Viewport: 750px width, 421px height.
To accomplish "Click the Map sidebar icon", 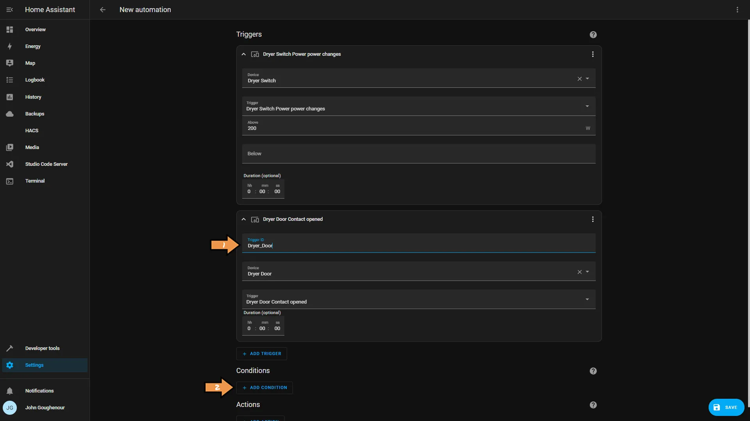I will (10, 63).
